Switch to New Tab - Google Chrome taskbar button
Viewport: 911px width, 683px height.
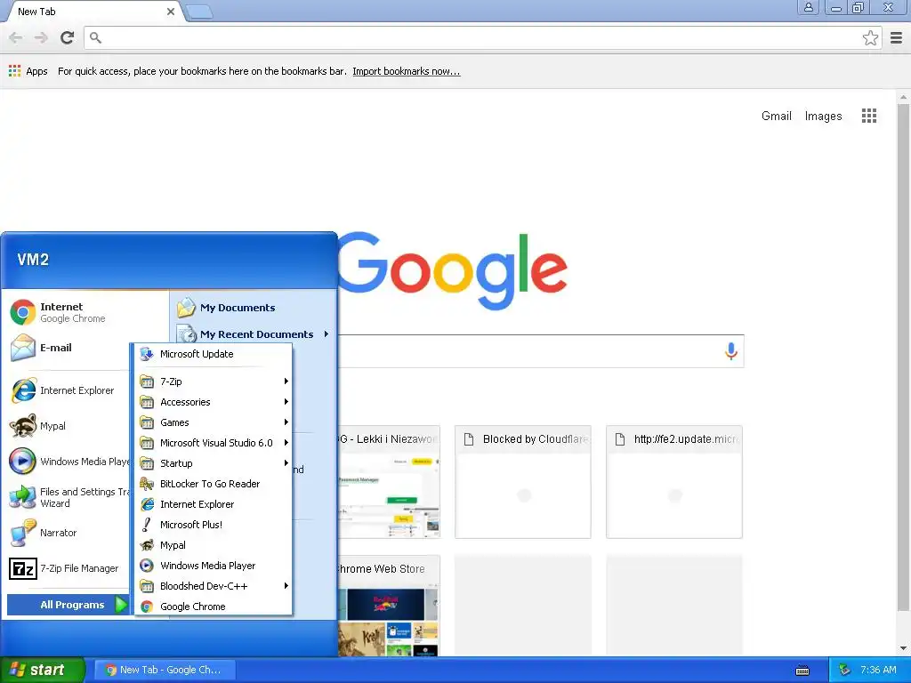click(165, 670)
